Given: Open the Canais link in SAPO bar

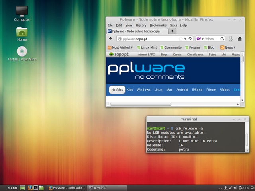Looking at the screenshot, I should (177, 55).
